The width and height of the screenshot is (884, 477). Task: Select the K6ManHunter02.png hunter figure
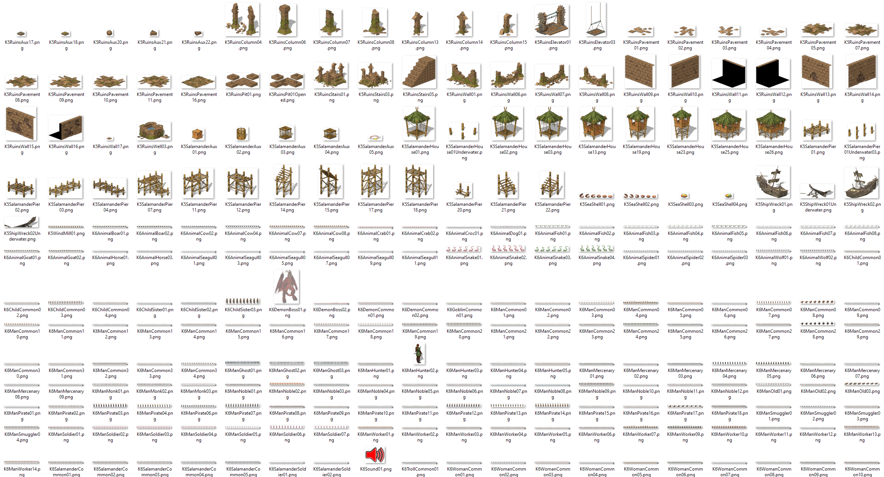coord(418,354)
